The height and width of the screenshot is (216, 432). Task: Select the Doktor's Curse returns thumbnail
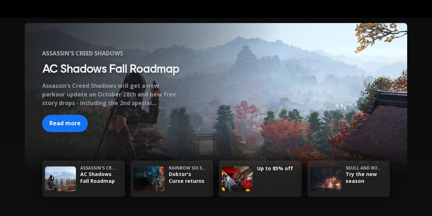tap(149, 179)
